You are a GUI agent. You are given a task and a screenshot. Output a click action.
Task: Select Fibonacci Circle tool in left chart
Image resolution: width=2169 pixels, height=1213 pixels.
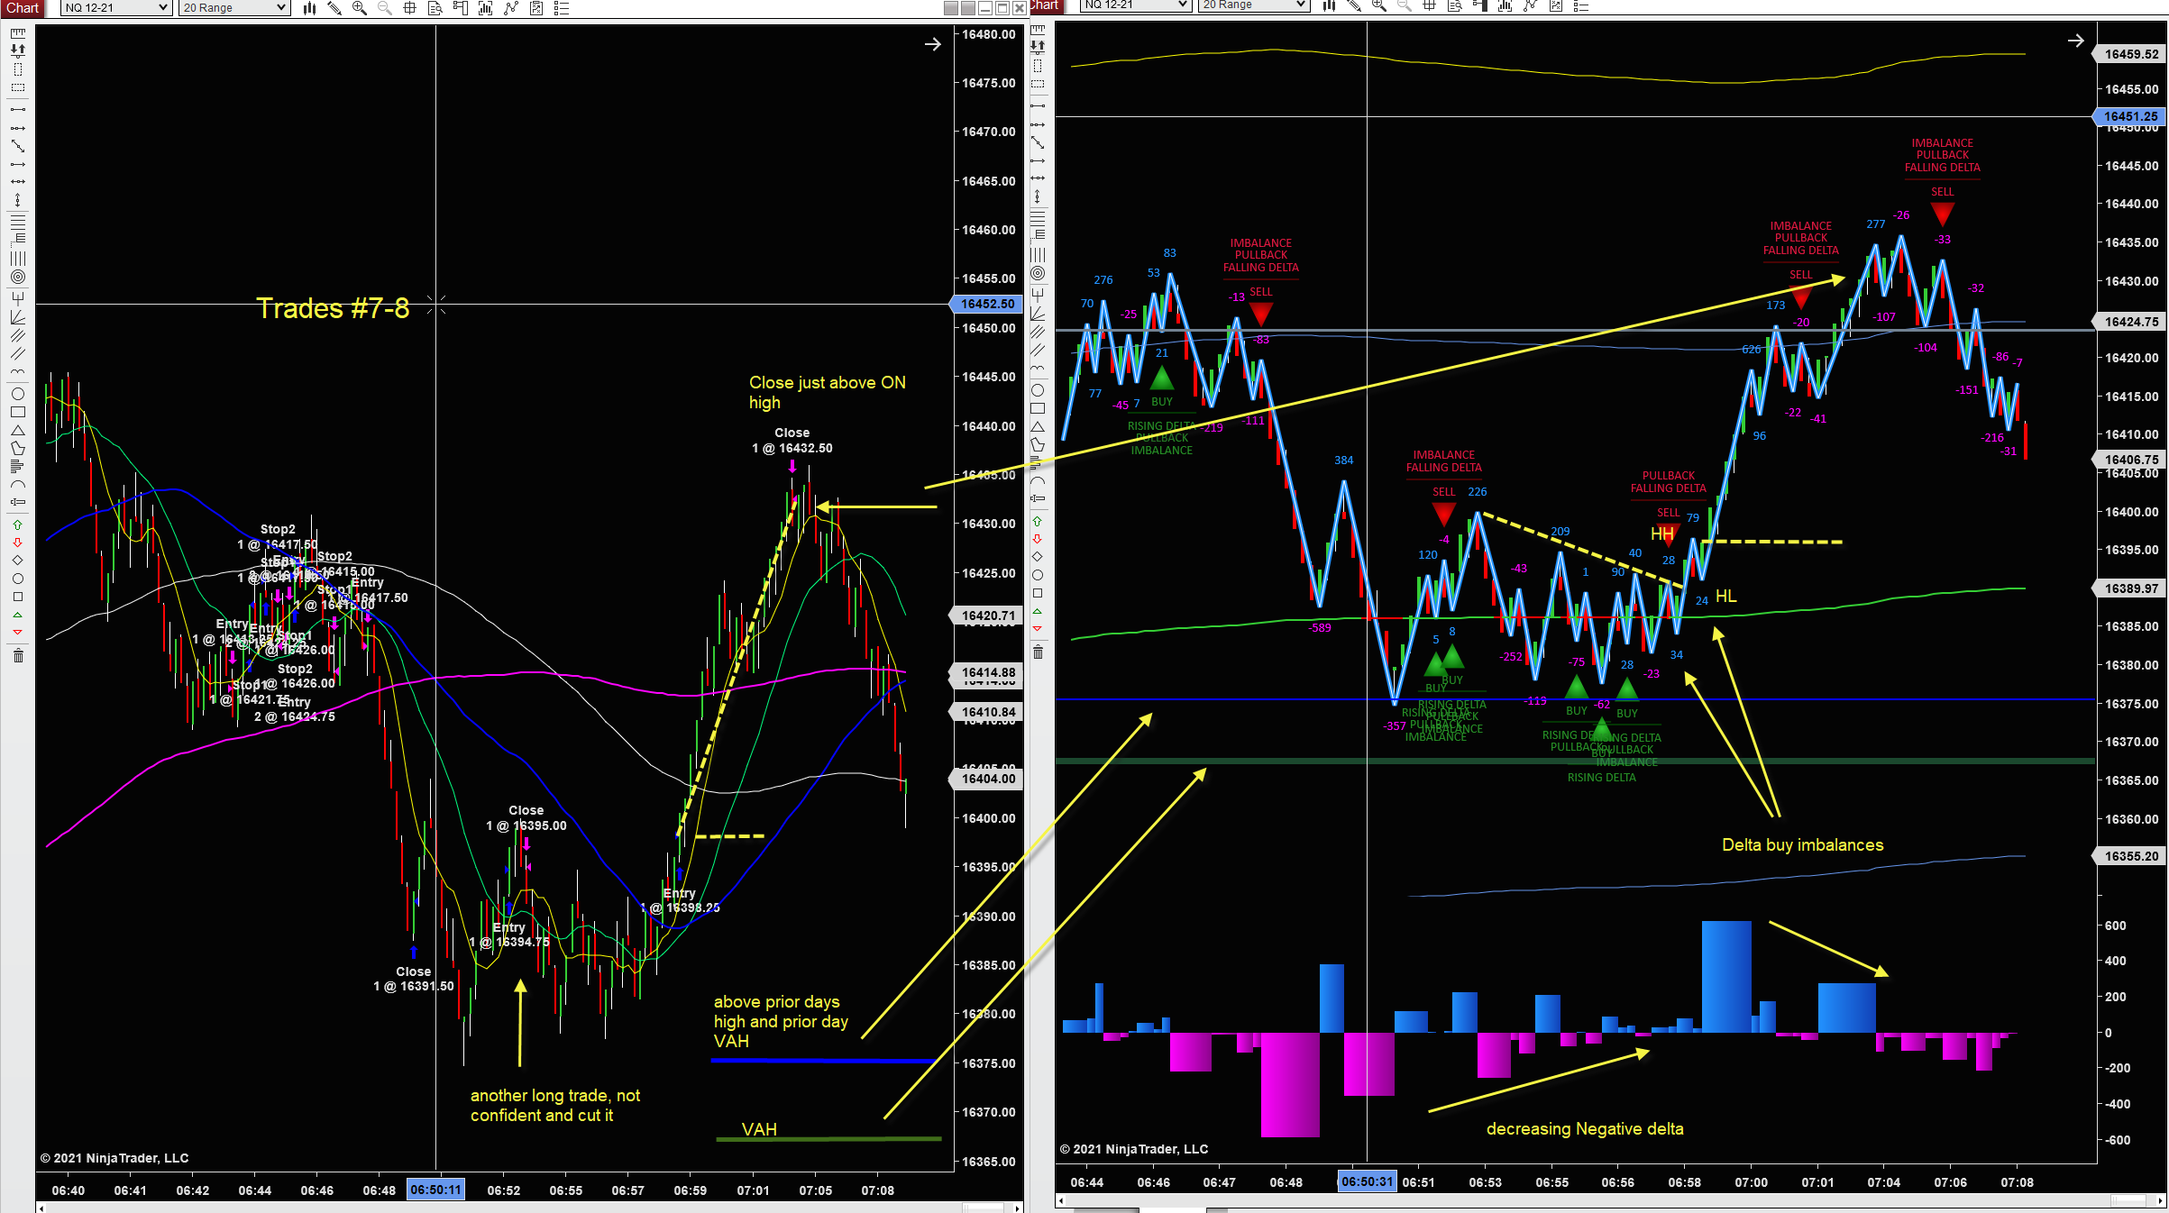pyautogui.click(x=17, y=277)
